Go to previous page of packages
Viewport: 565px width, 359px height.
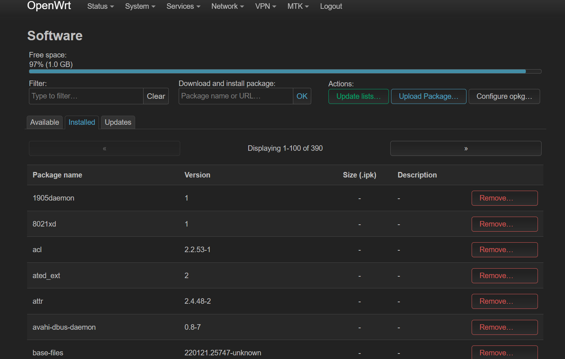point(104,149)
